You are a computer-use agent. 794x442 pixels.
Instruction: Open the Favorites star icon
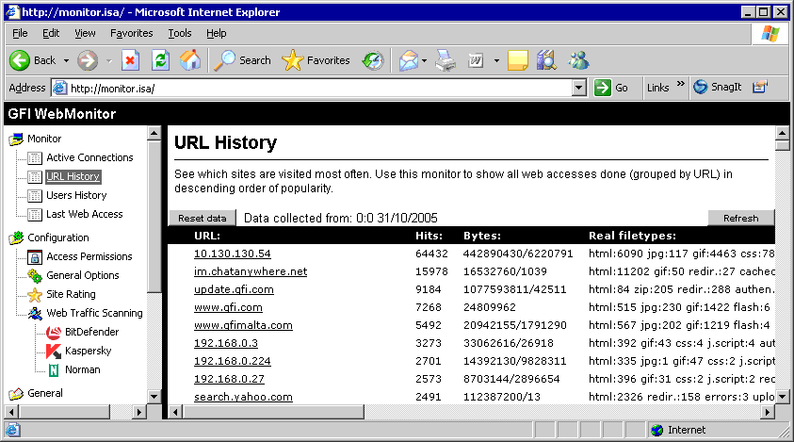(292, 60)
